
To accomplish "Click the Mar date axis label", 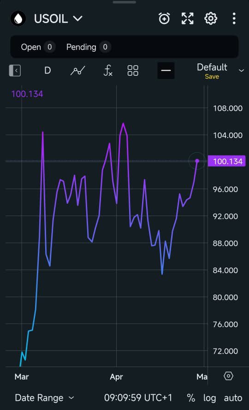I will (22, 377).
